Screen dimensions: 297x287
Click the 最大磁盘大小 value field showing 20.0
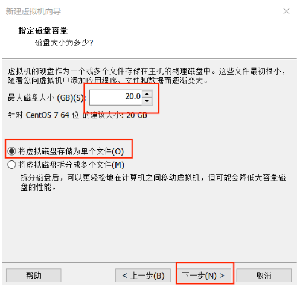(116, 98)
